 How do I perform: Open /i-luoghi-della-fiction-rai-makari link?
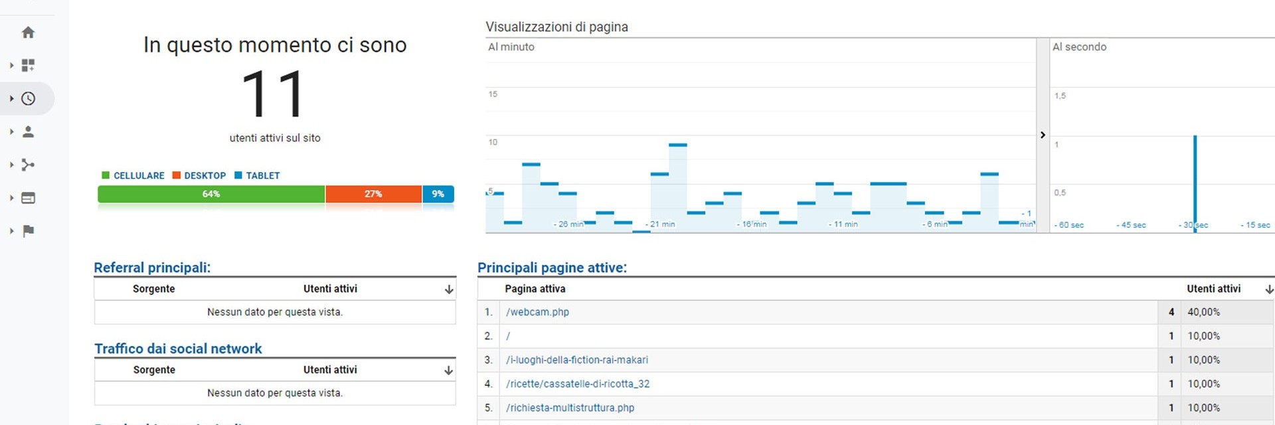pos(576,360)
